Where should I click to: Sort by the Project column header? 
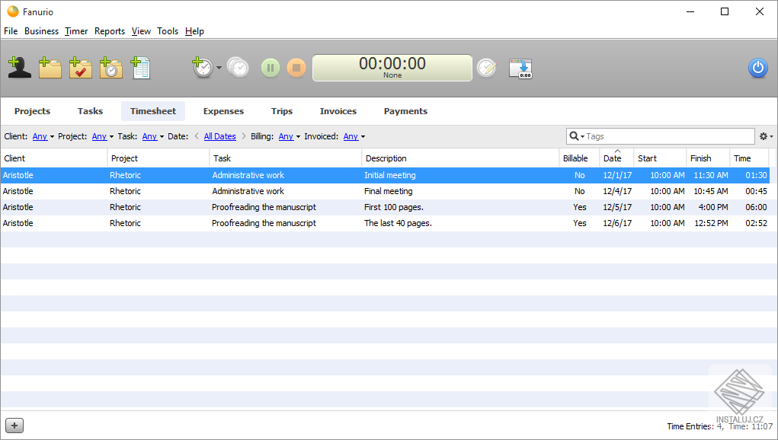pyautogui.click(x=158, y=158)
